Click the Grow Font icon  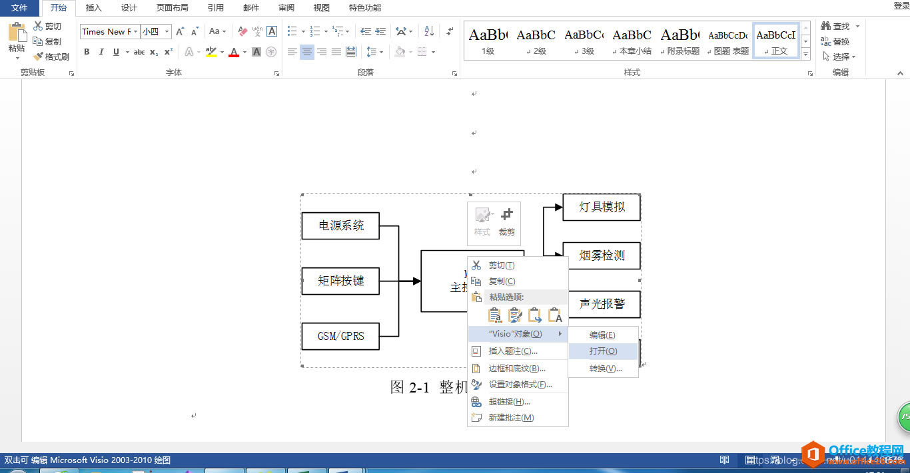180,31
